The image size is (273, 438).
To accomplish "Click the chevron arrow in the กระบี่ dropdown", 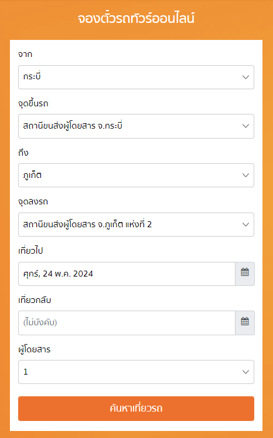I will pyautogui.click(x=245, y=77).
